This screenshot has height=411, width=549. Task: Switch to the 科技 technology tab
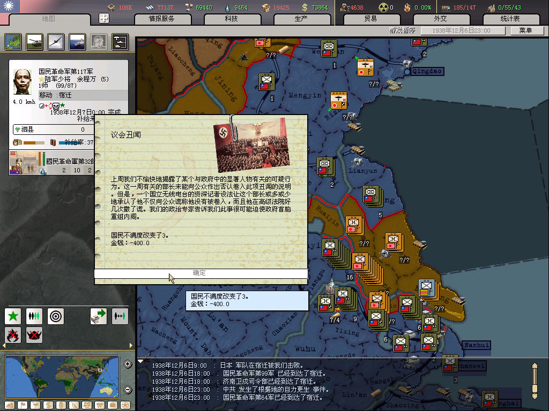coord(232,19)
